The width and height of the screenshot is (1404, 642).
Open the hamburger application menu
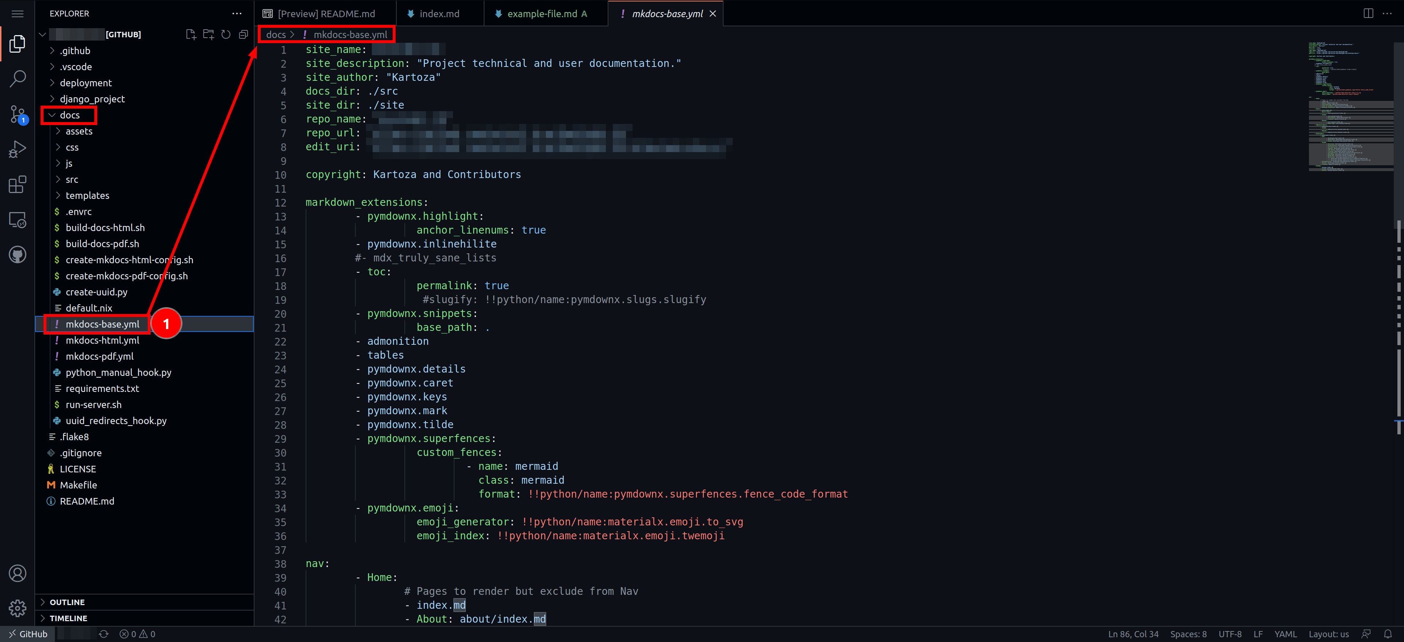(18, 14)
